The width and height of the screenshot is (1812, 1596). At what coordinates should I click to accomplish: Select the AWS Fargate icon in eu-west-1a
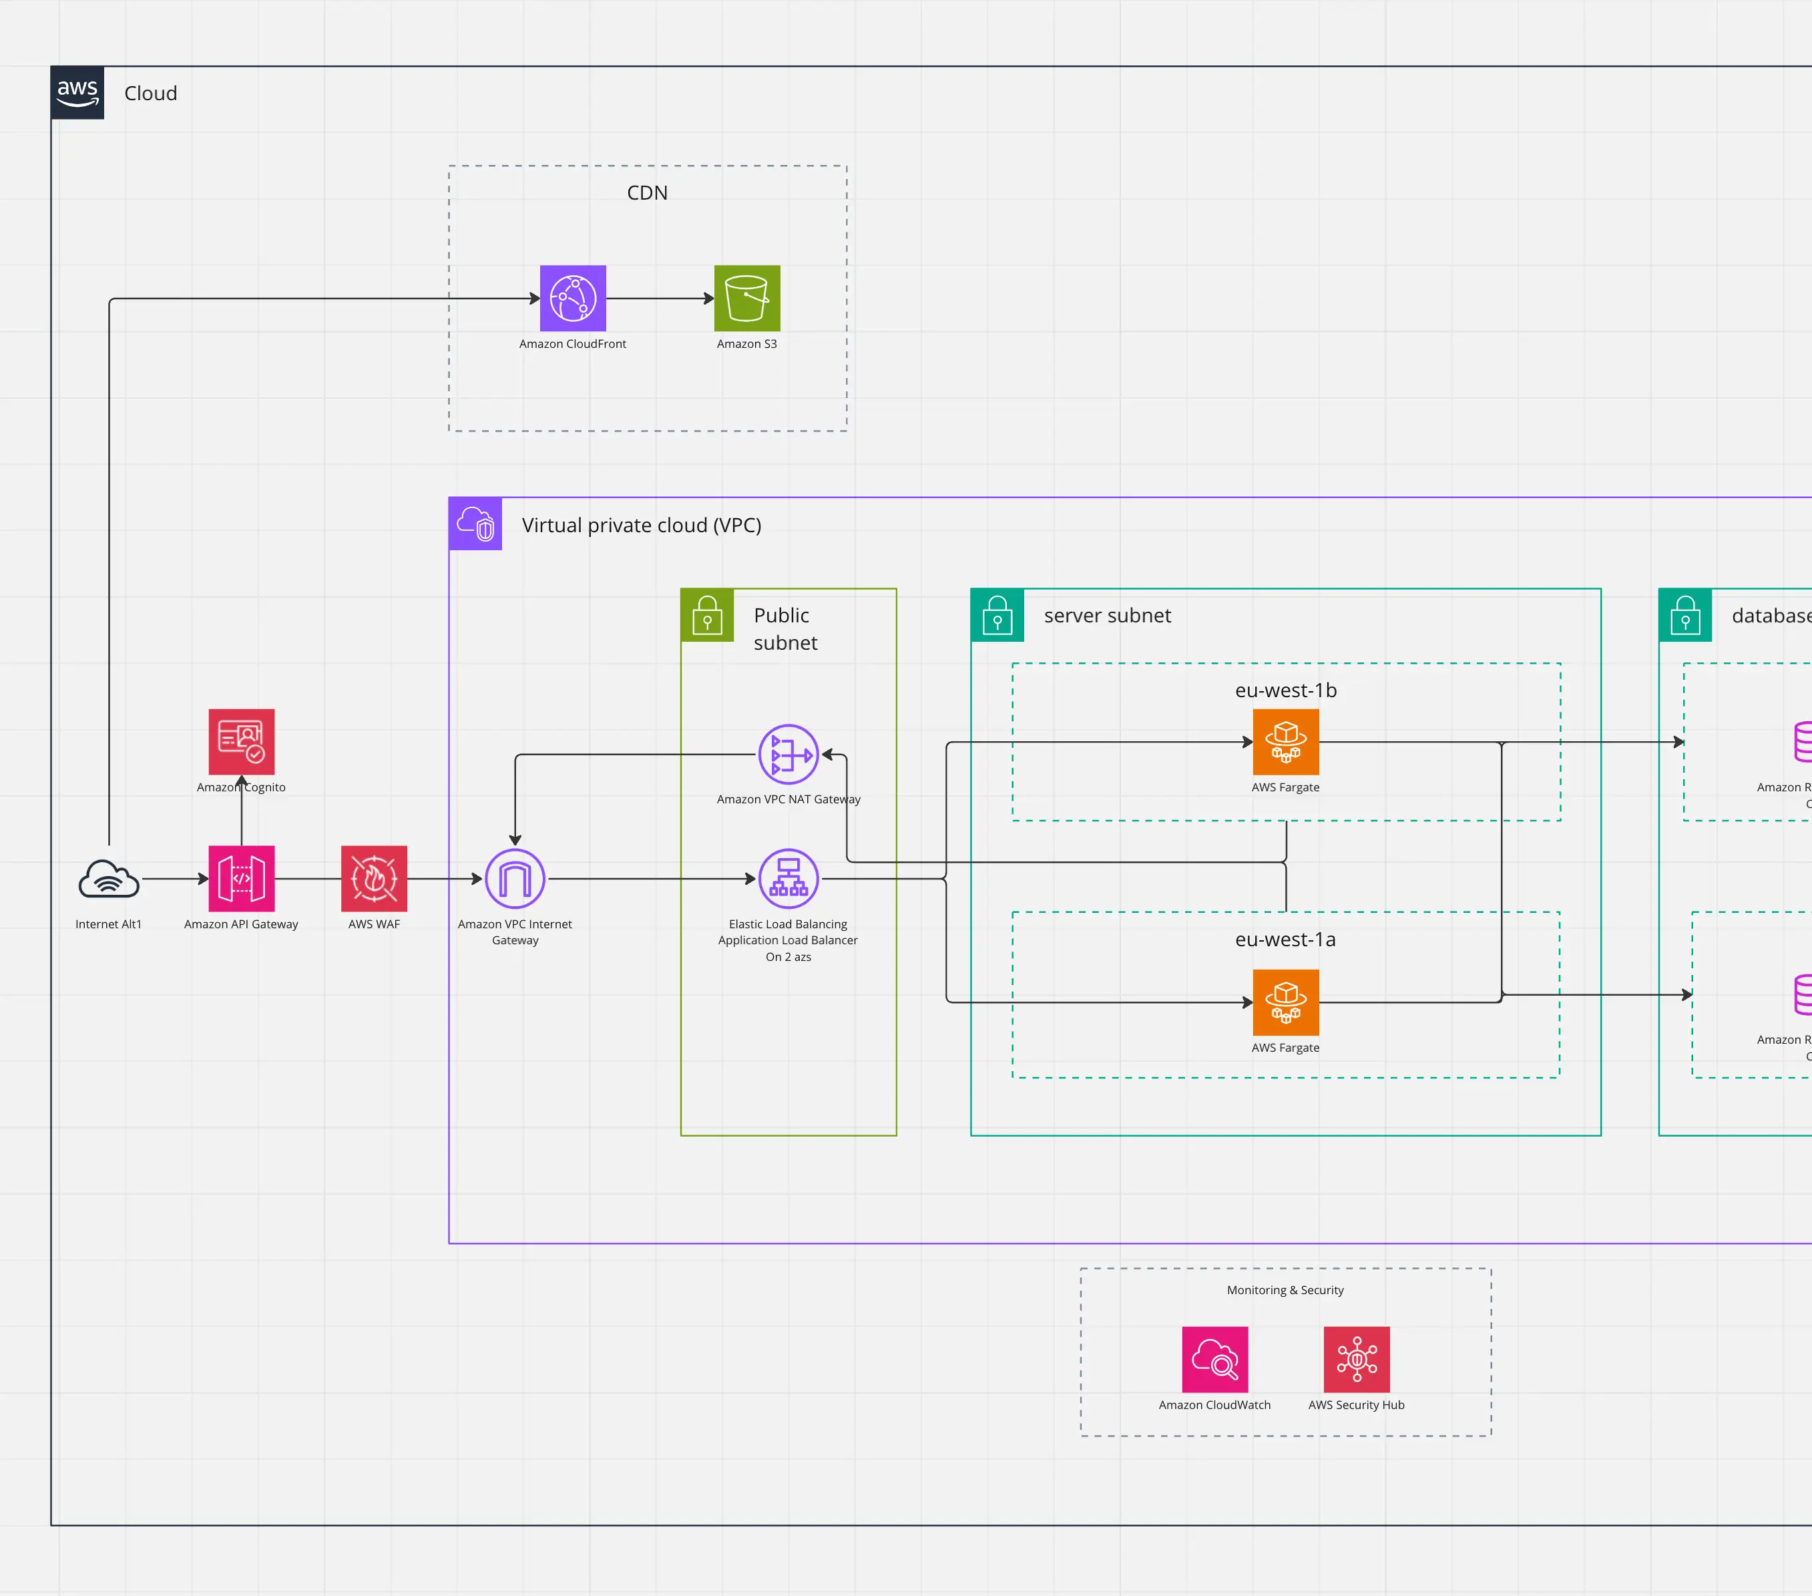coord(1285,1002)
